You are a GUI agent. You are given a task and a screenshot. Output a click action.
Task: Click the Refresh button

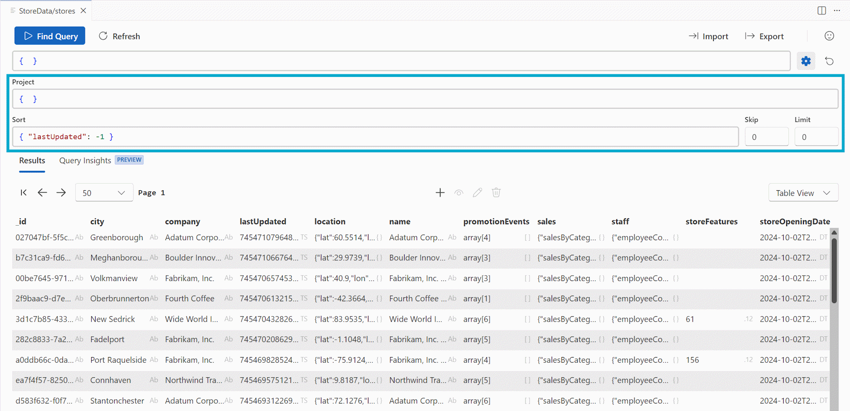[x=119, y=36]
